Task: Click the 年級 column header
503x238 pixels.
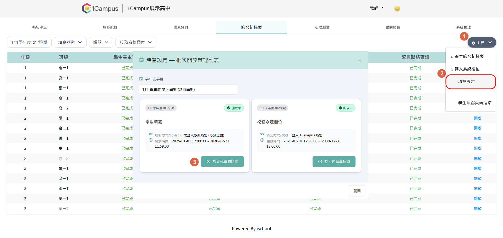Action: 25,57
